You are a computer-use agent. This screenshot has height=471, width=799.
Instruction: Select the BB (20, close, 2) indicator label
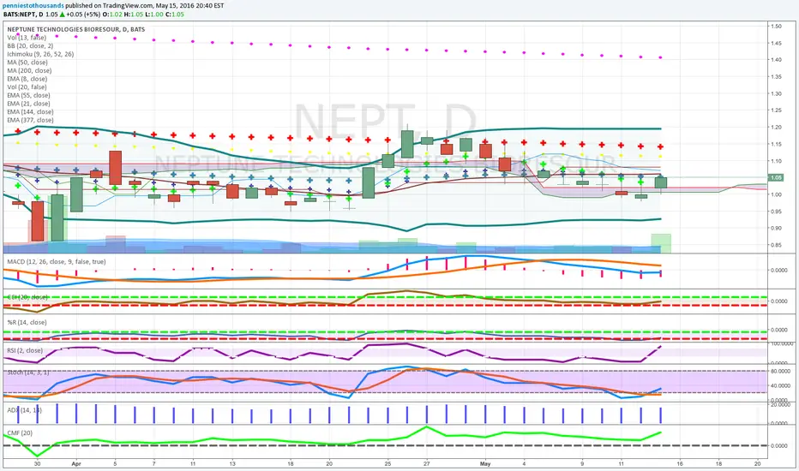[x=30, y=46]
